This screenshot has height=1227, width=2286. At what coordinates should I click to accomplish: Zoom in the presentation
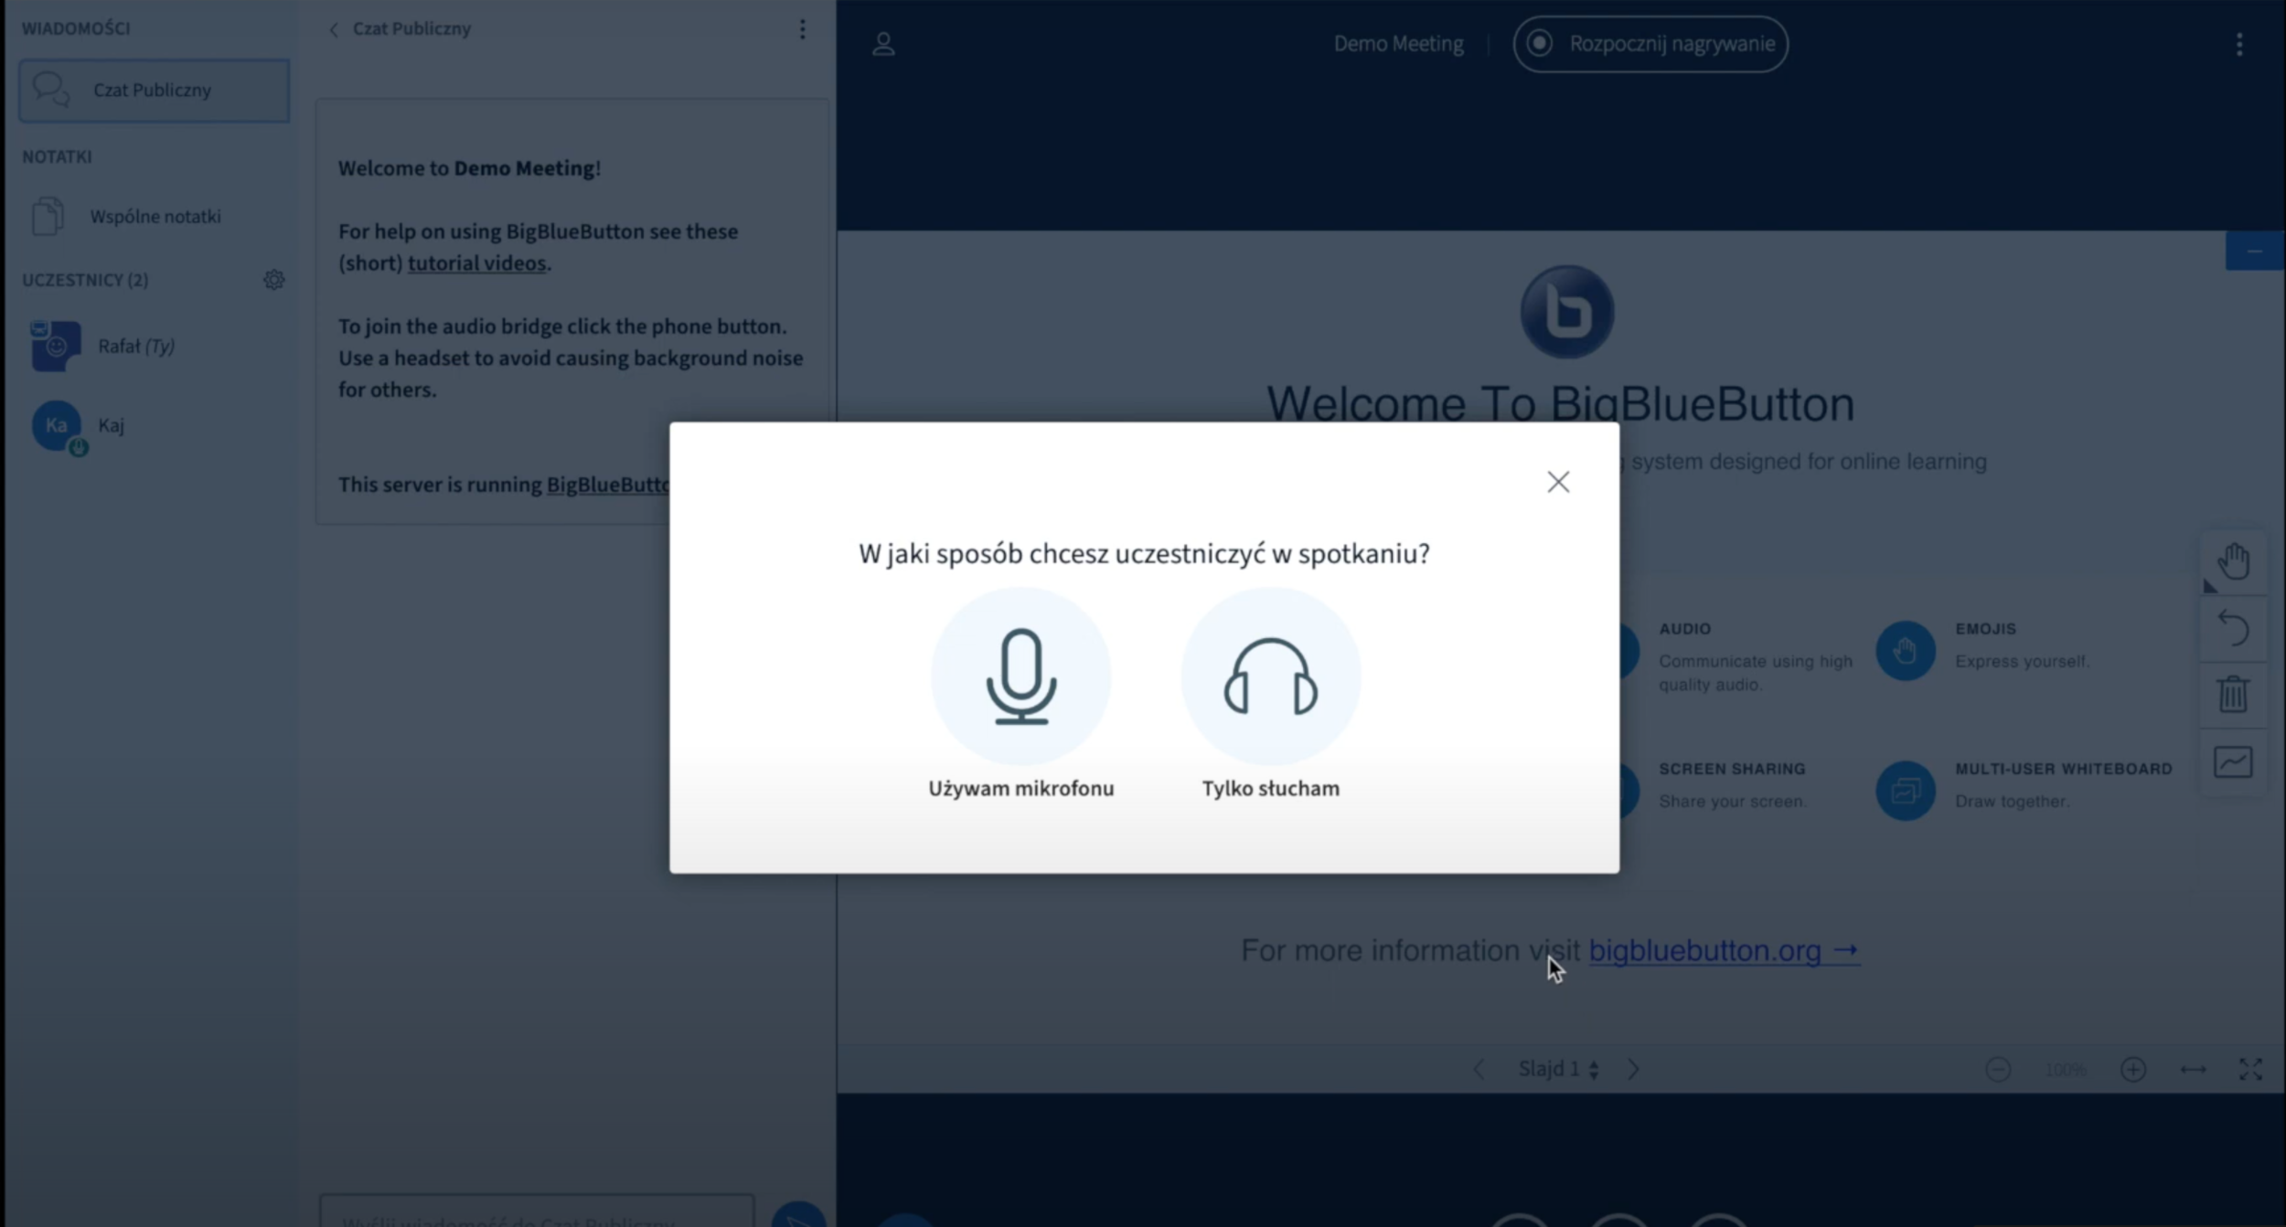coord(2133,1070)
